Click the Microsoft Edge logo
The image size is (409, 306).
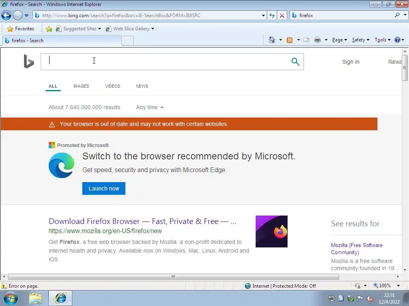[62, 165]
